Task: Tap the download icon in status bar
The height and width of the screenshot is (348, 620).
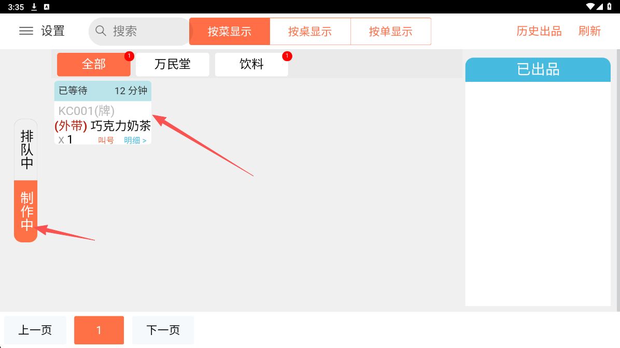Action: pos(34,7)
